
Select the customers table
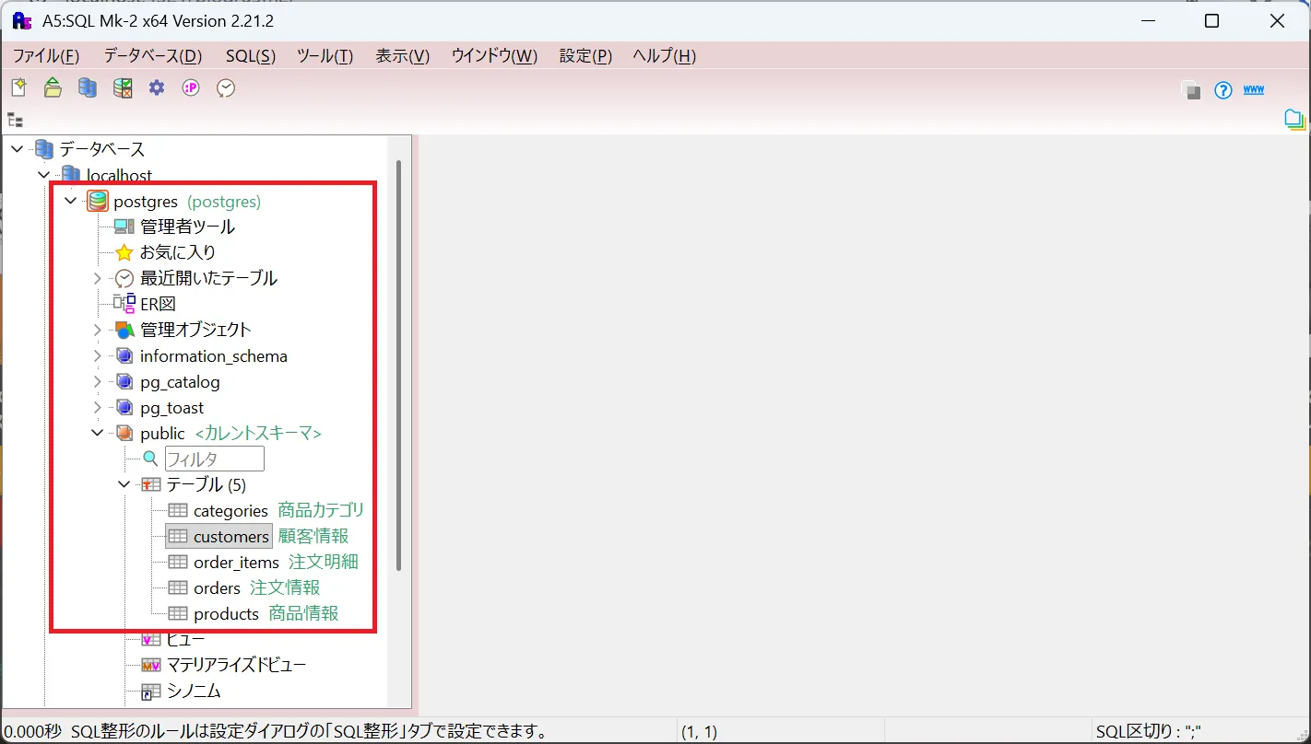click(x=231, y=536)
